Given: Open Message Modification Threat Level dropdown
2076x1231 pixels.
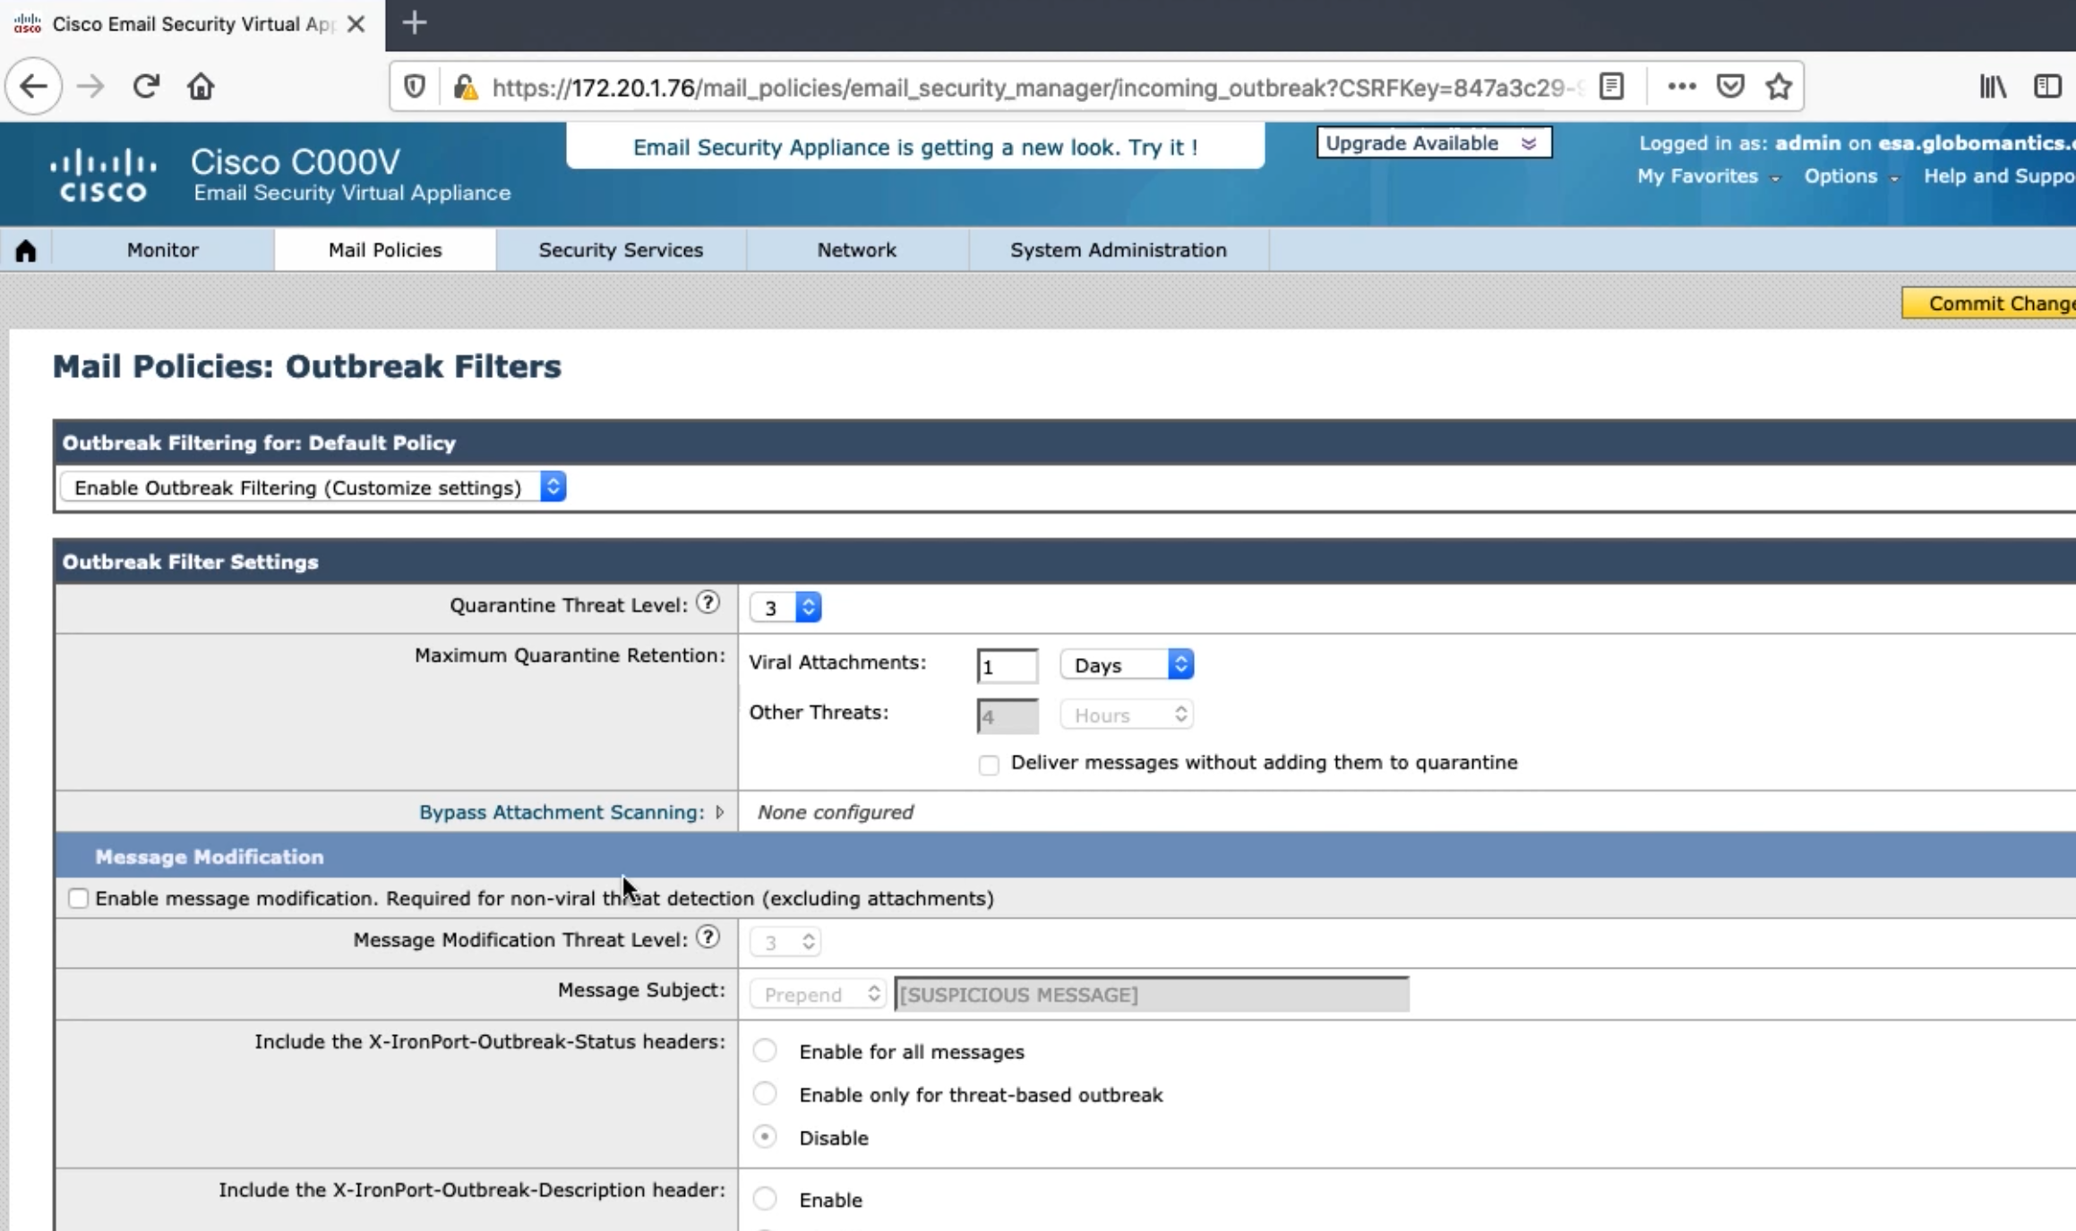Looking at the screenshot, I should (785, 942).
